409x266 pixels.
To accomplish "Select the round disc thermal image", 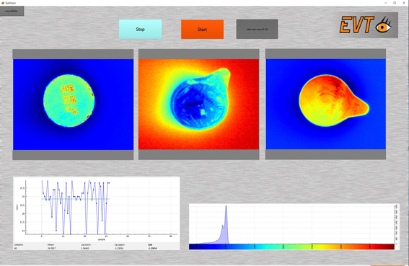I will (x=73, y=105).
